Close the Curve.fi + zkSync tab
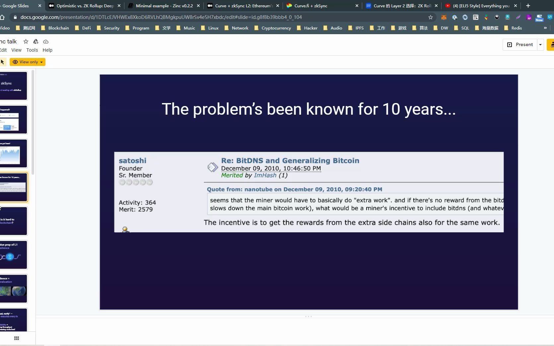Image resolution: width=554 pixels, height=346 pixels. (x=357, y=6)
